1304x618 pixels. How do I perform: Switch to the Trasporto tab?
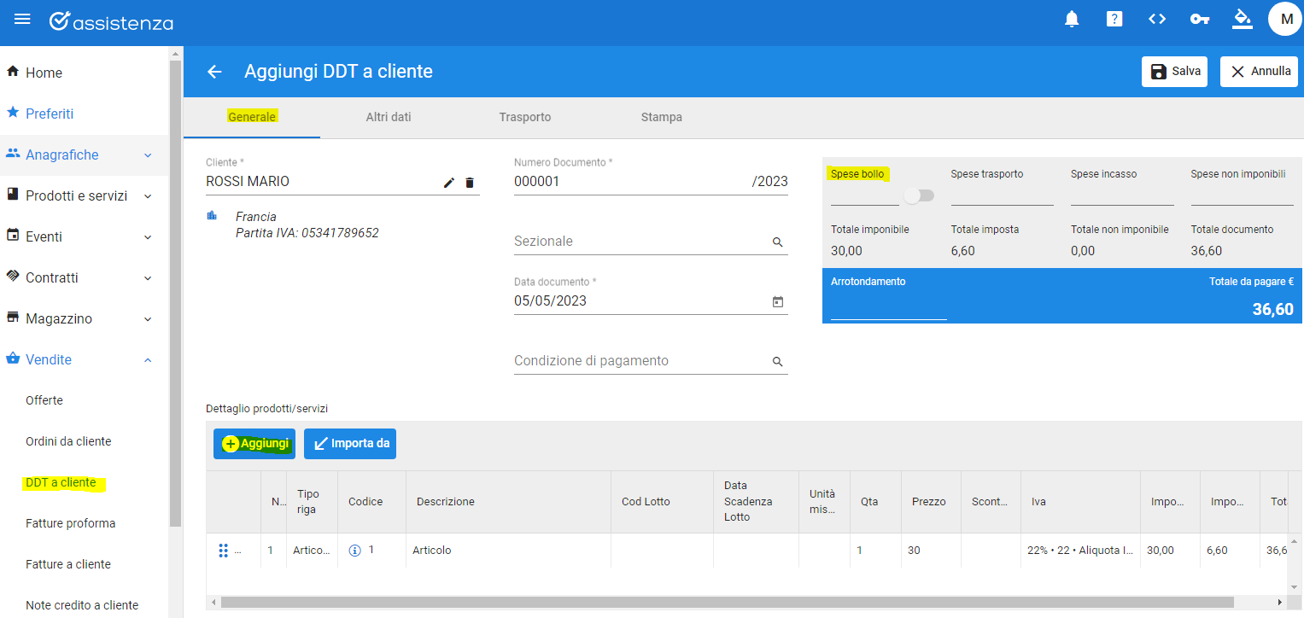point(525,117)
